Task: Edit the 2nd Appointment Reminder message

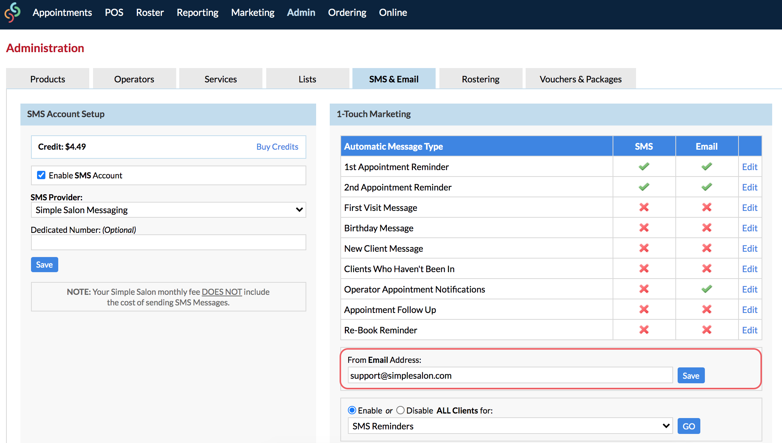Action: click(749, 187)
